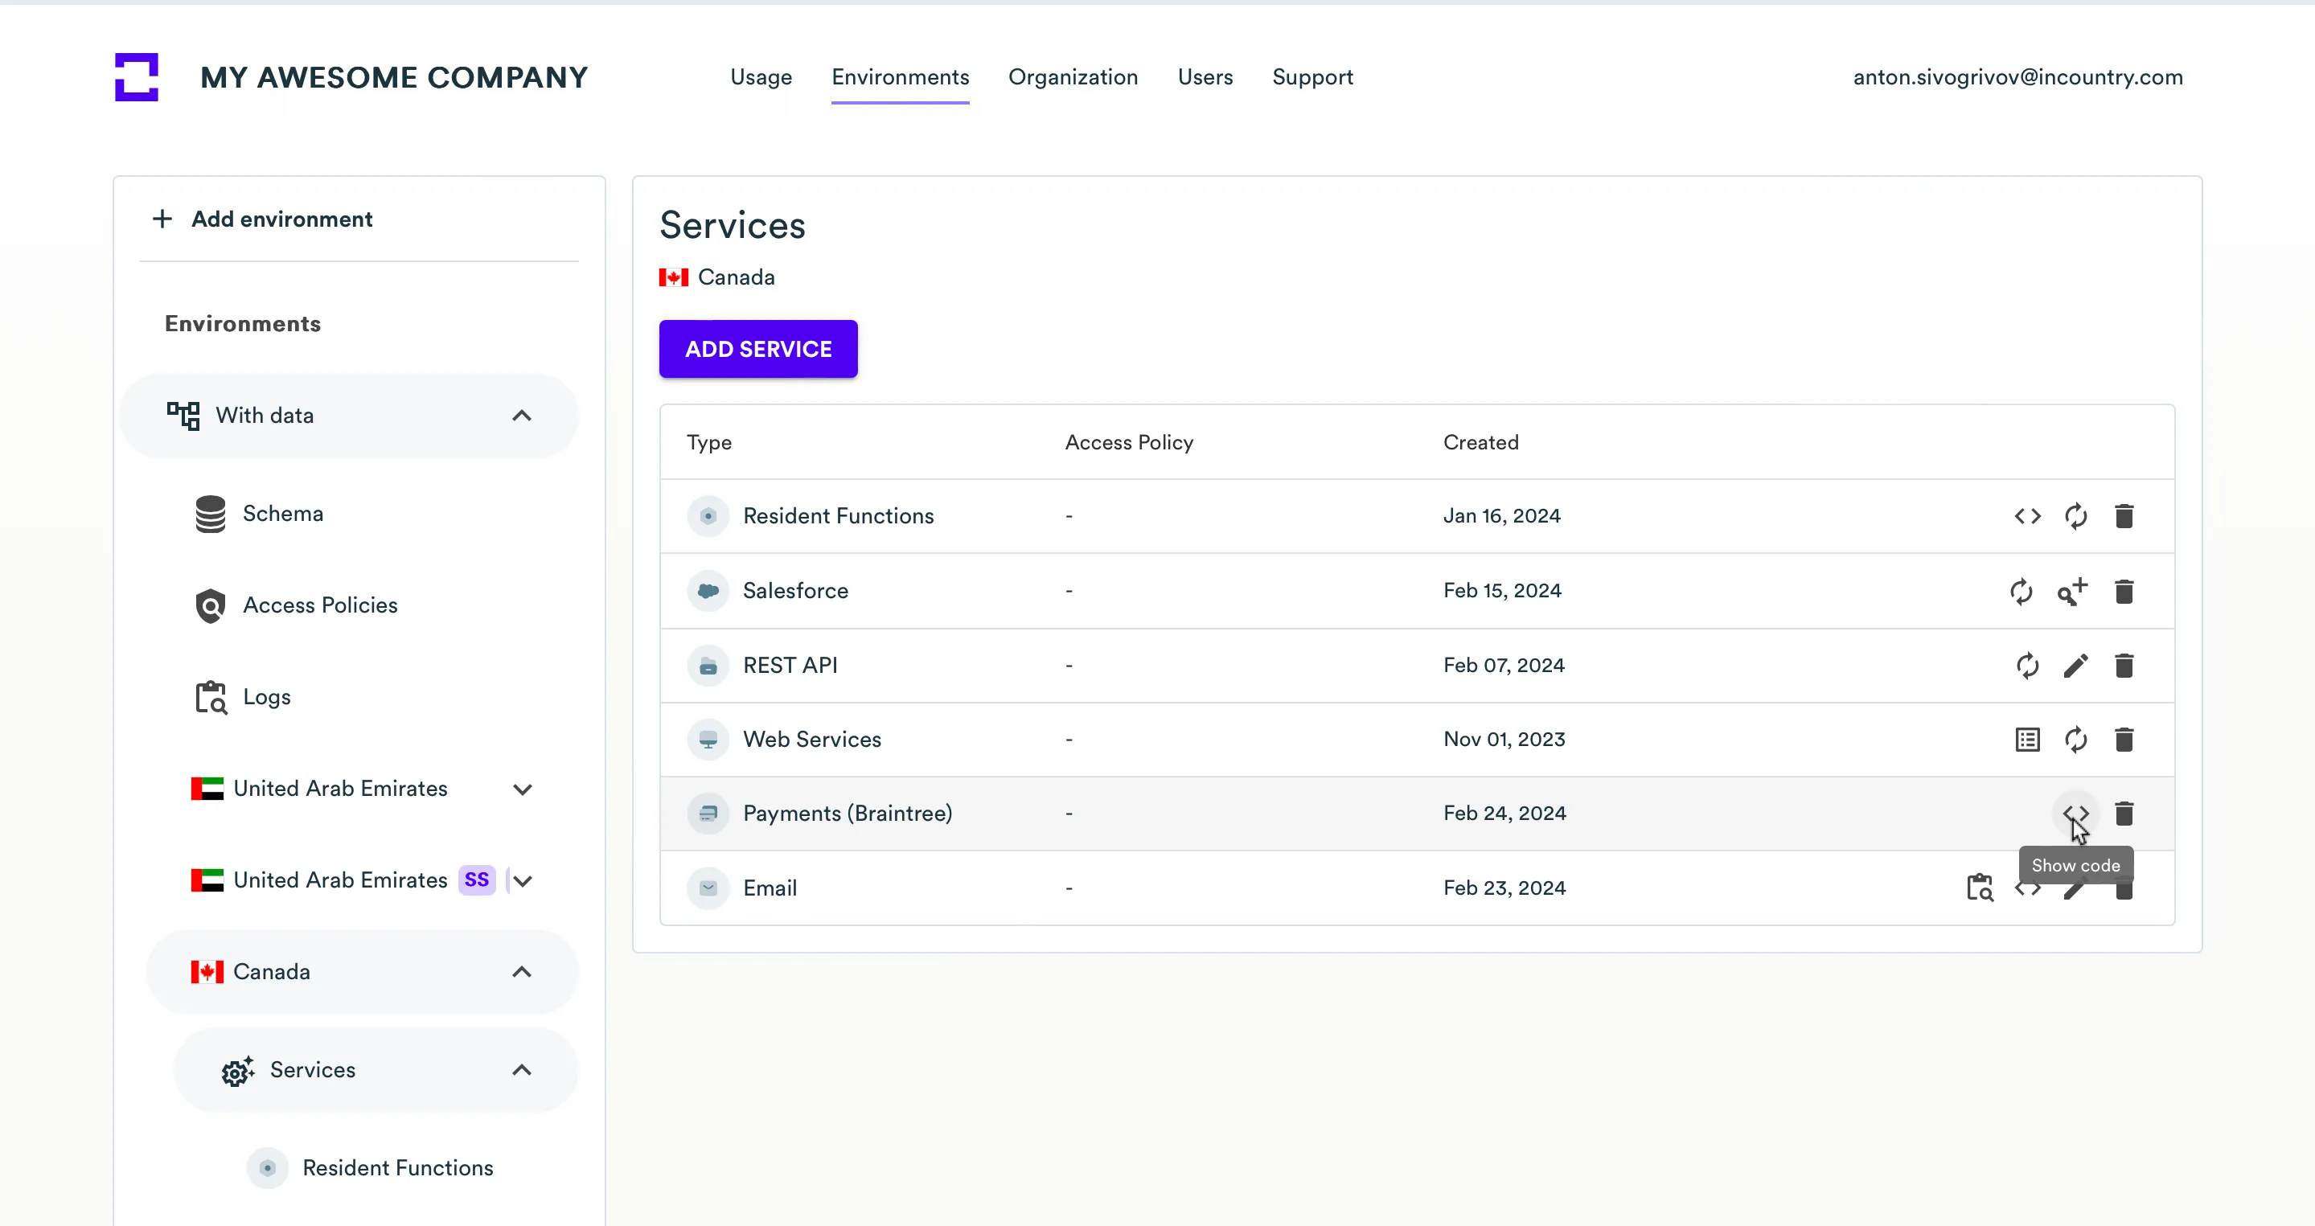Click Show code icon for Resident Functions
The width and height of the screenshot is (2315, 1226).
[x=2026, y=516]
